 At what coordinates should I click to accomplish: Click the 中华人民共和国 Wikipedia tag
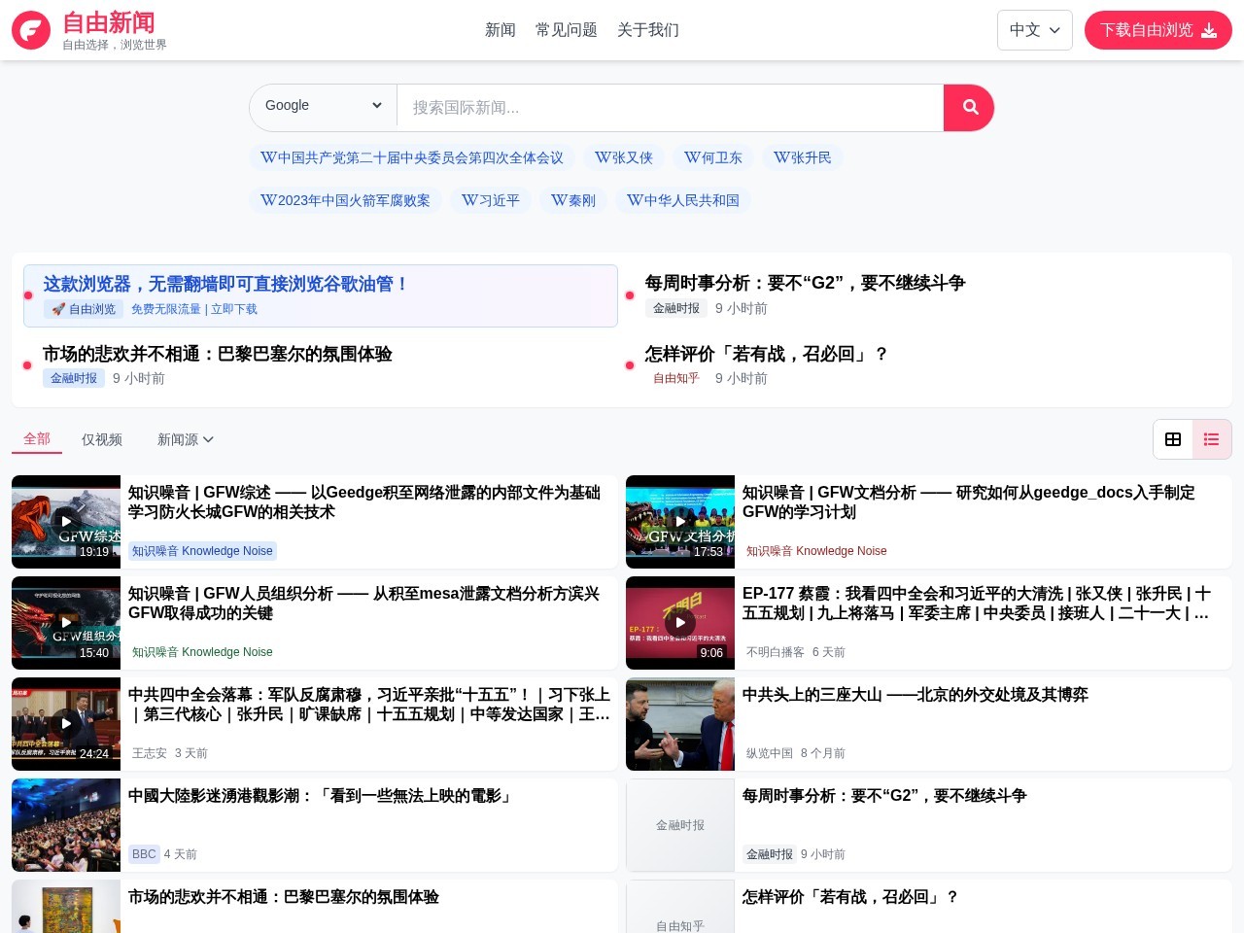pyautogui.click(x=683, y=200)
